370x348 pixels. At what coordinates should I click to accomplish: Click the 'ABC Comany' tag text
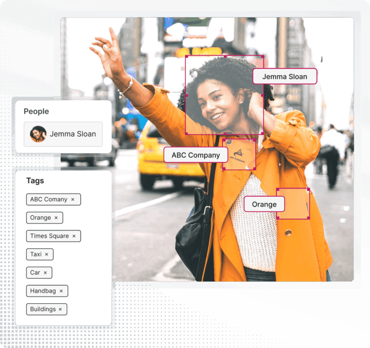click(49, 200)
